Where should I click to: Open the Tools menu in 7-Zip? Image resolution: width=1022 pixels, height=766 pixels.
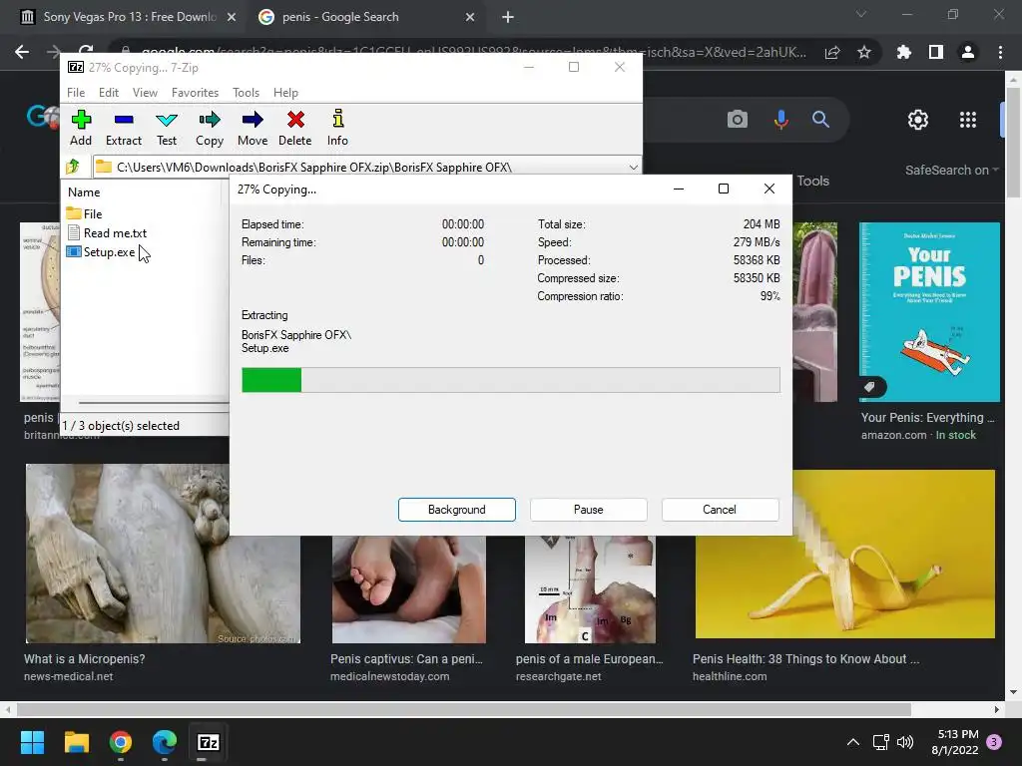246,93
